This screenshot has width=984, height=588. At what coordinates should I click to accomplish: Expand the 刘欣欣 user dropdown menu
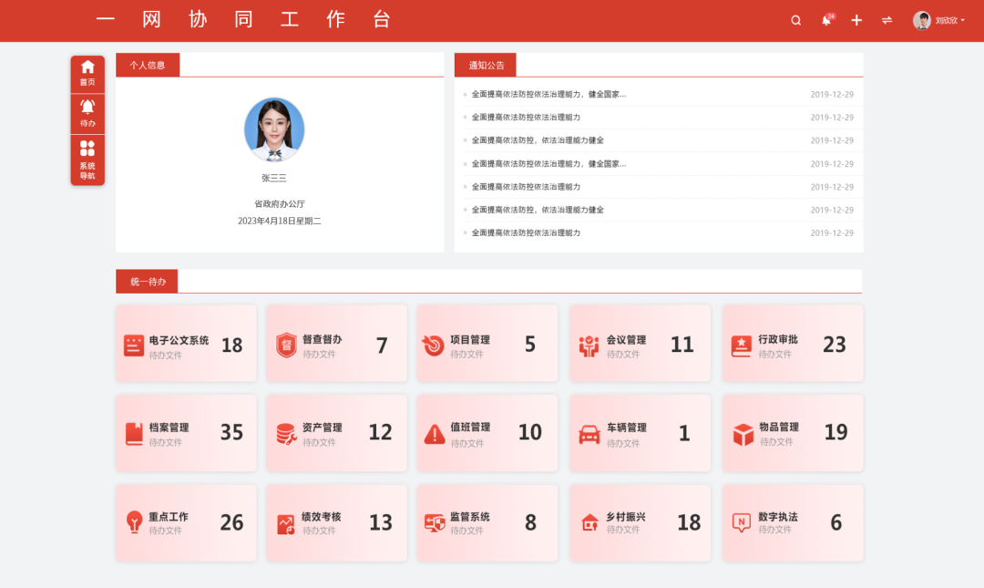[x=940, y=20]
